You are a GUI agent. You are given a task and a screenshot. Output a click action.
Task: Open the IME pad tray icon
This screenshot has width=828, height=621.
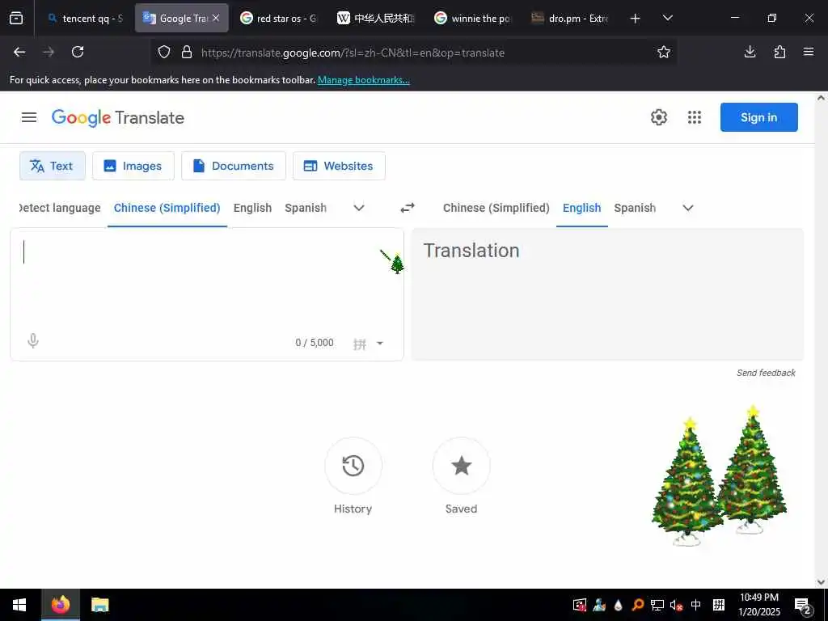pyautogui.click(x=719, y=605)
